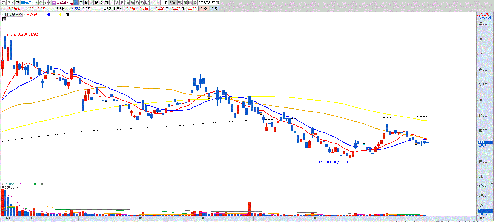494x222 pixels.
Task: Click the current price tag 13,130 on axis
Action: (x=485, y=142)
